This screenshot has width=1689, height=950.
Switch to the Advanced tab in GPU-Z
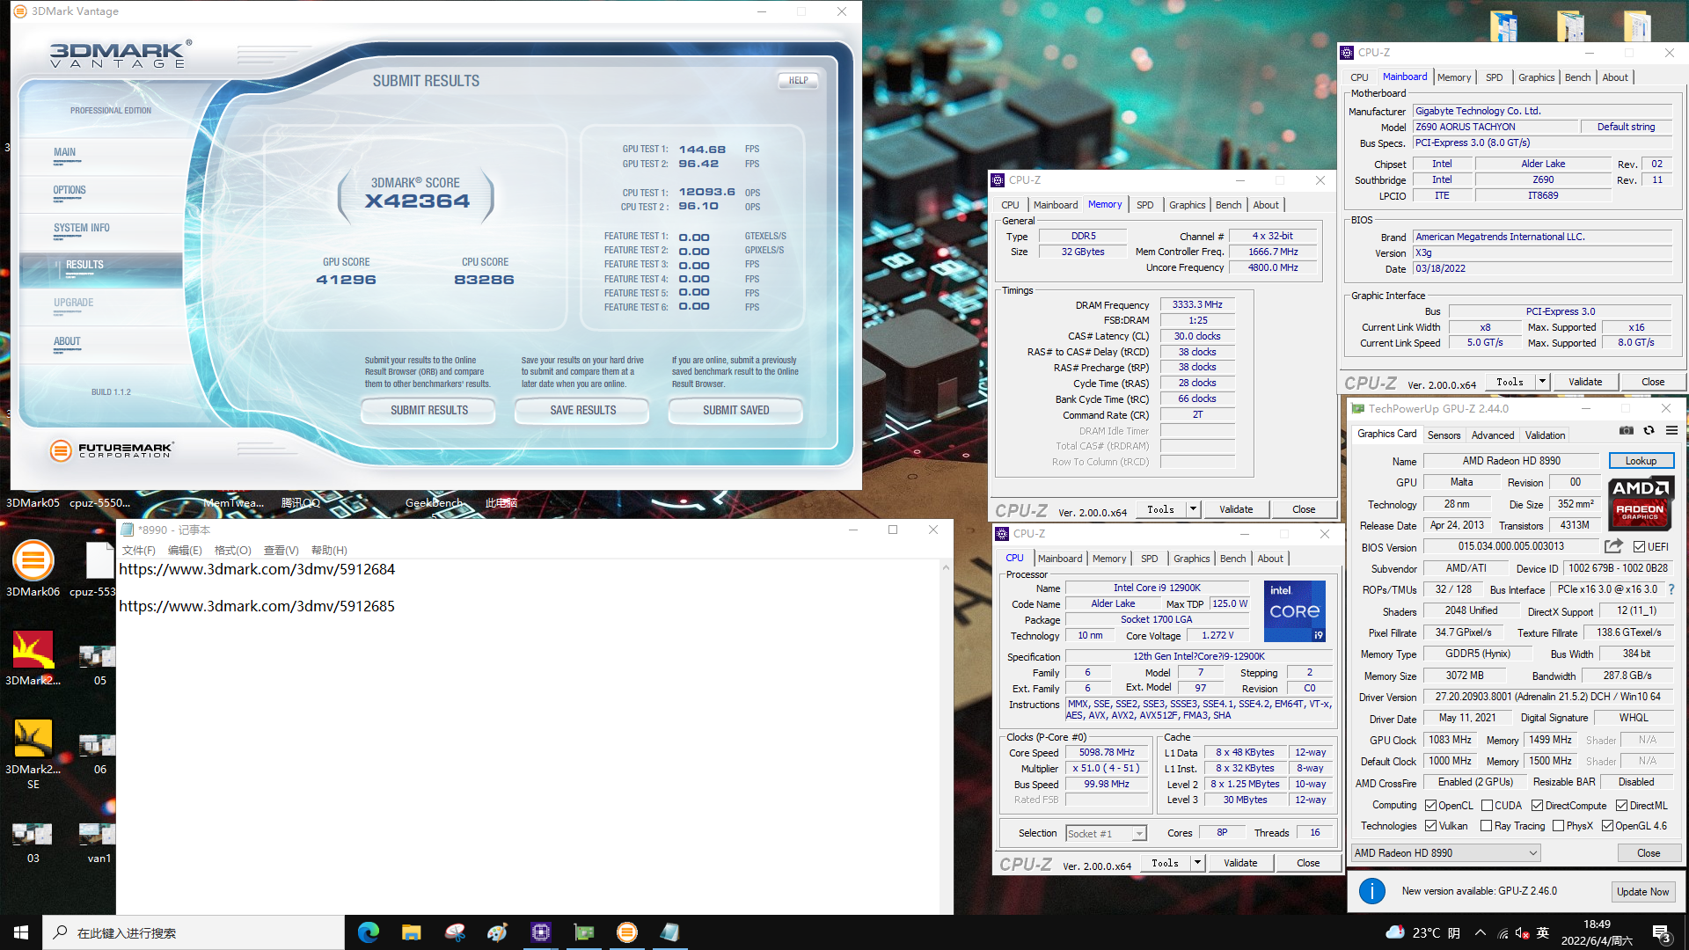[1493, 435]
